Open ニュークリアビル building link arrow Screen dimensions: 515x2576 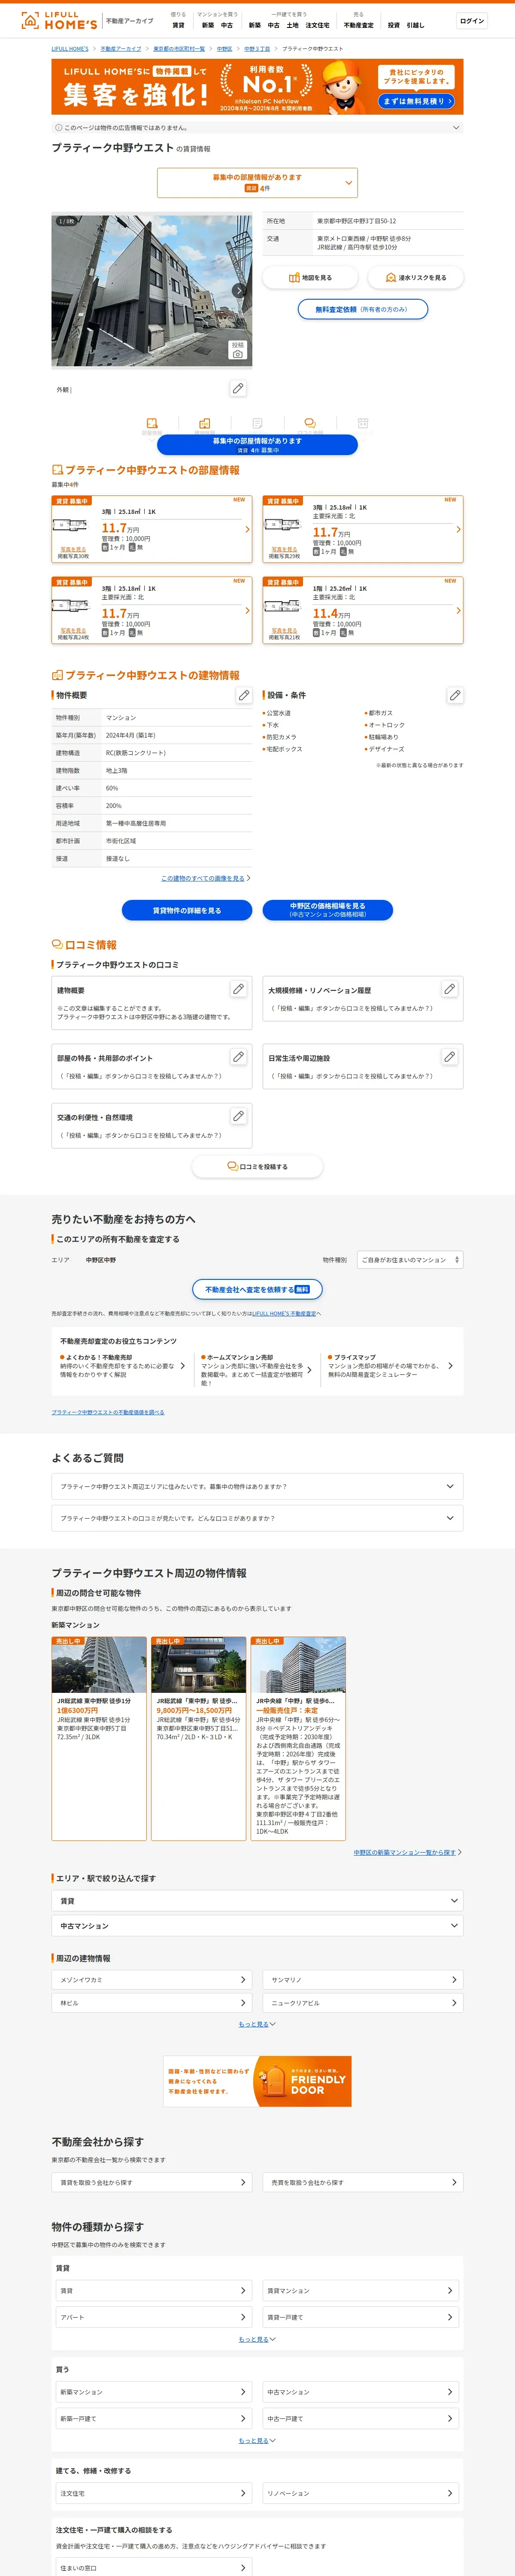point(454,2003)
